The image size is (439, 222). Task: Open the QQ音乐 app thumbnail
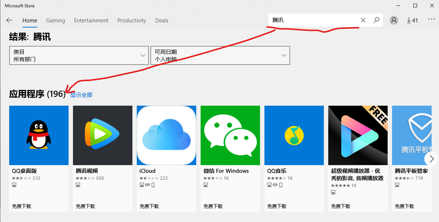coord(294,135)
